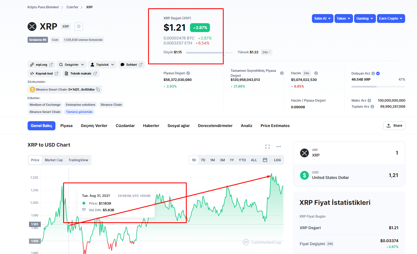Select the Genel Bakış tab
Image resolution: width=417 pixels, height=254 pixels.
point(41,126)
